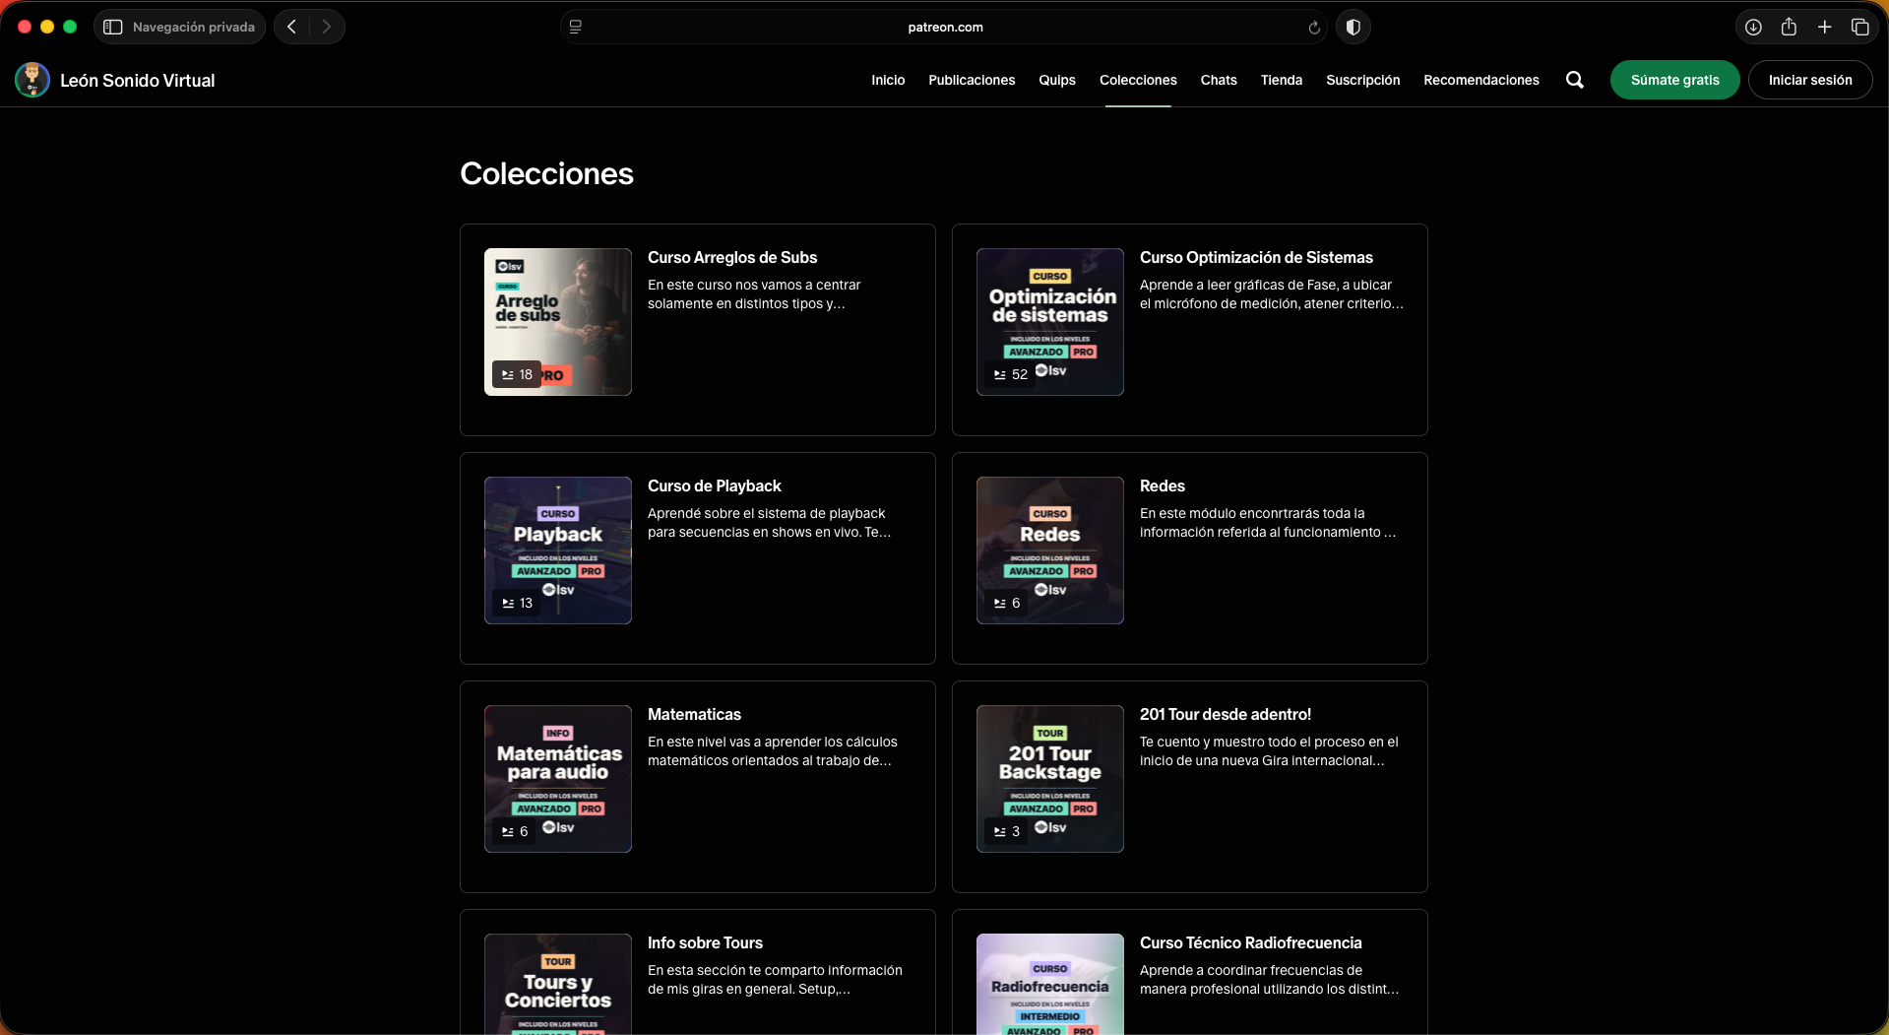1889x1035 pixels.
Task: Click the 6 posts badge on Matemáticas para audio
Action: point(514,831)
